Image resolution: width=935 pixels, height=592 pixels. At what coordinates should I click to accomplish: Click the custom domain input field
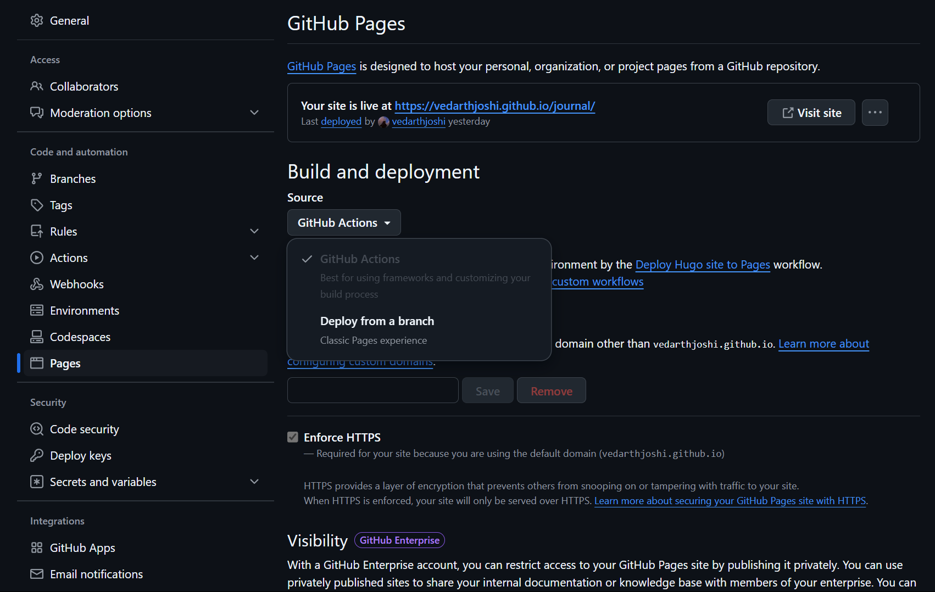tap(372, 390)
